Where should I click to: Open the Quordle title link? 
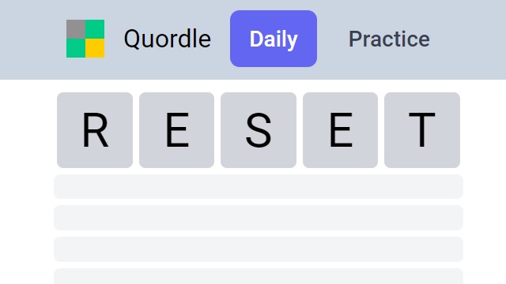tap(168, 39)
